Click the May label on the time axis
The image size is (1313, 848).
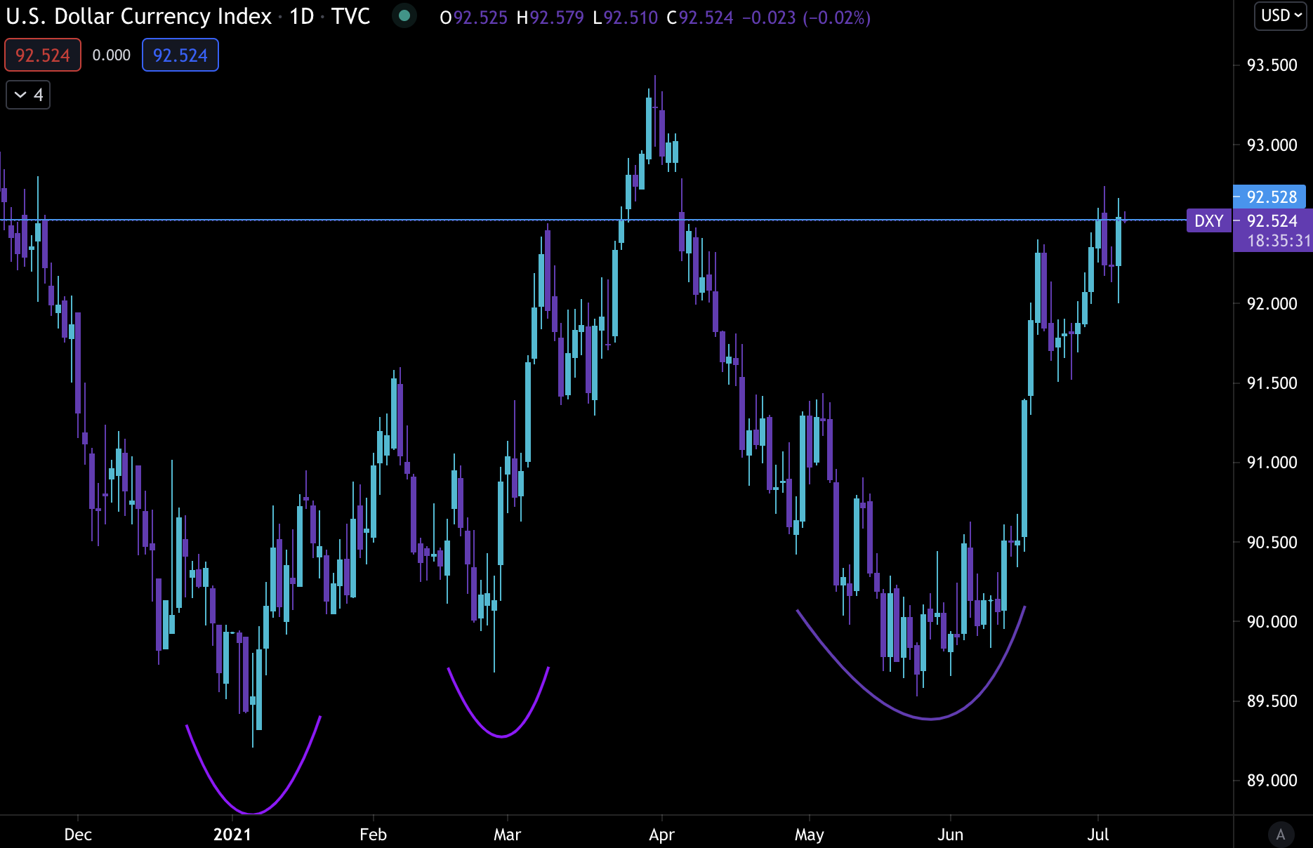[x=810, y=835]
